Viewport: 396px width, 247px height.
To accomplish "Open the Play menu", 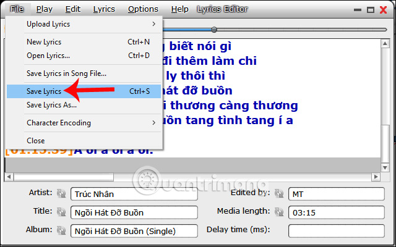I will pos(45,9).
